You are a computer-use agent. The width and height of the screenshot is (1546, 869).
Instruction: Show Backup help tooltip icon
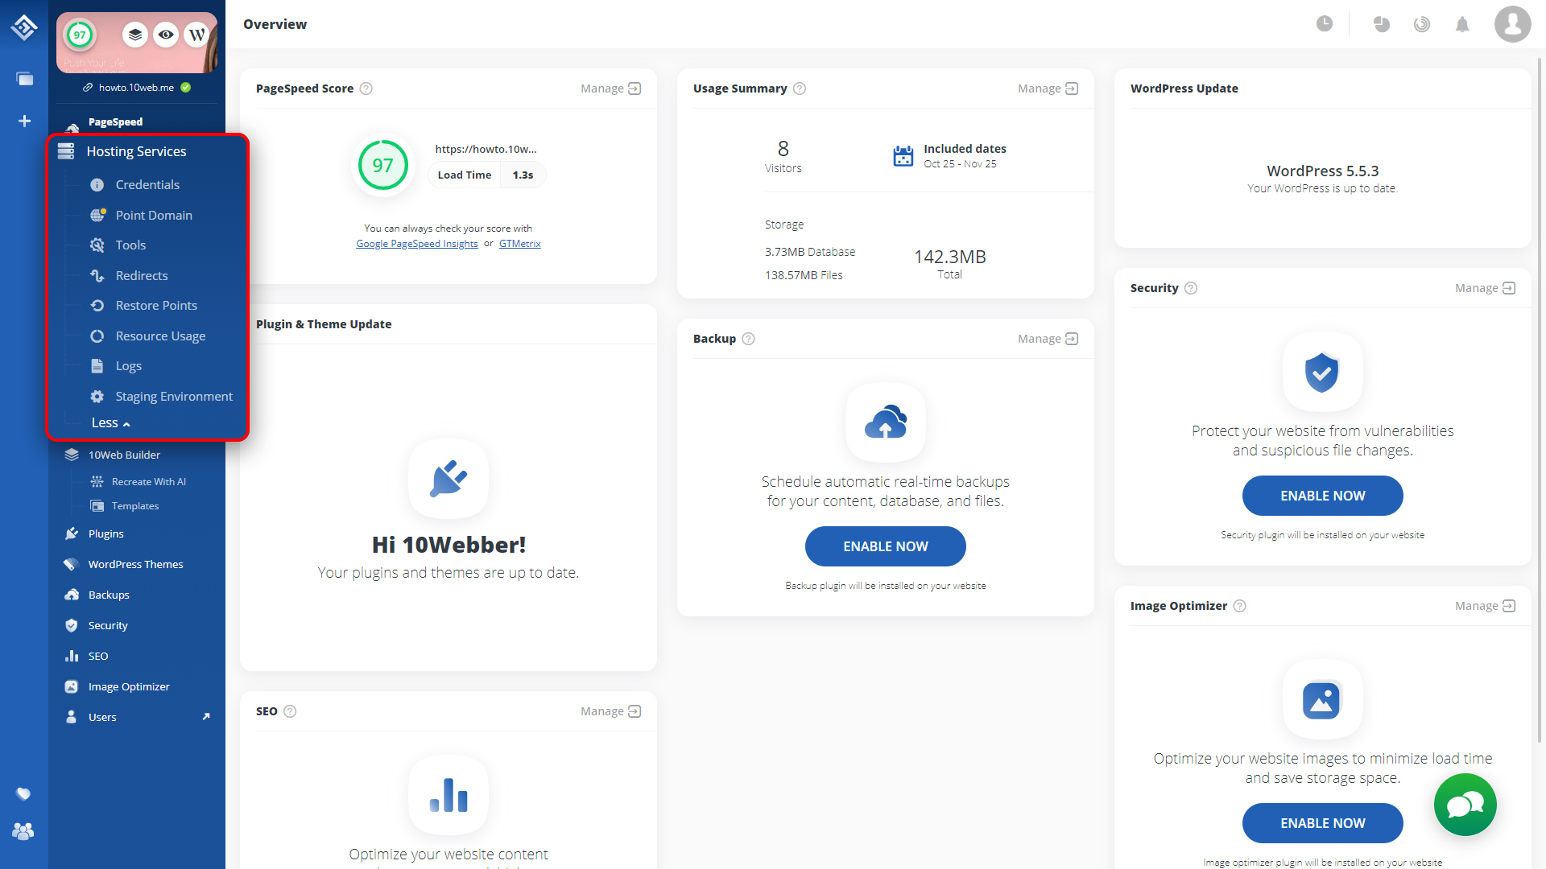coord(748,339)
